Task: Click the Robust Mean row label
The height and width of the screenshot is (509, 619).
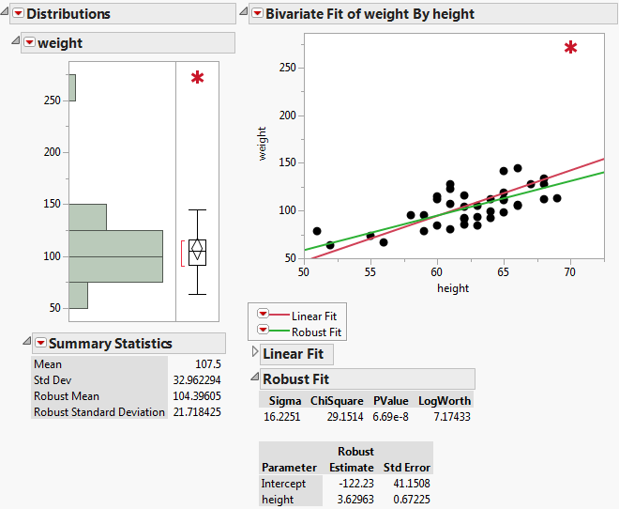Action: pos(68,396)
